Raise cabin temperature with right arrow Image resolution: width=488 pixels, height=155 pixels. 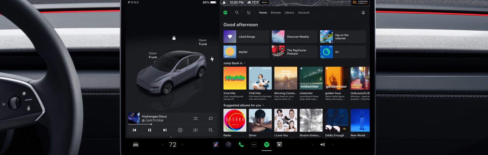(183, 145)
